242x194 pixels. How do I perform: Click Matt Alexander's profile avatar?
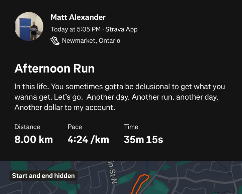click(29, 27)
